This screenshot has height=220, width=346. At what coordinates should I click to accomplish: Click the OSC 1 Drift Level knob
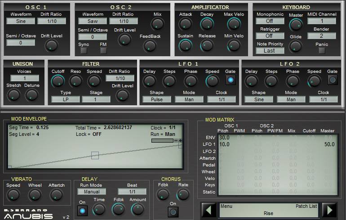coord(51,45)
